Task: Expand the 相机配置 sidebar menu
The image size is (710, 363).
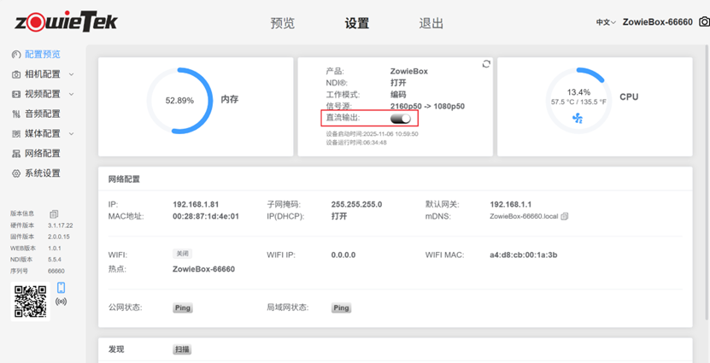Action: [x=43, y=74]
